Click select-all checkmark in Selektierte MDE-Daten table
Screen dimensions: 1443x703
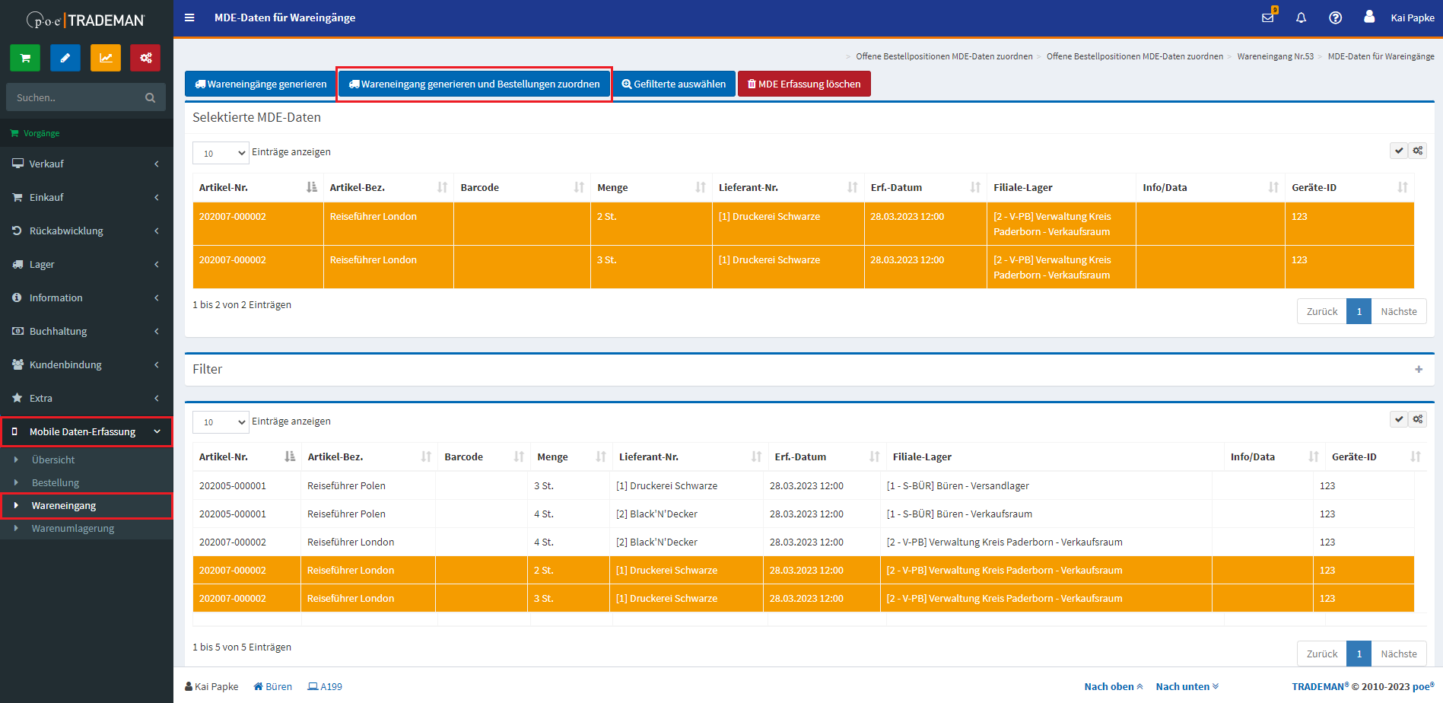pos(1398,151)
